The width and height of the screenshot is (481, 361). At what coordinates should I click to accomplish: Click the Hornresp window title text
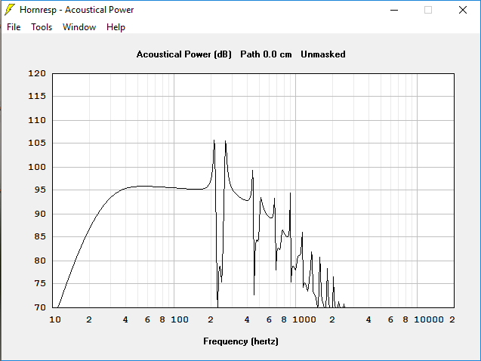77,10
